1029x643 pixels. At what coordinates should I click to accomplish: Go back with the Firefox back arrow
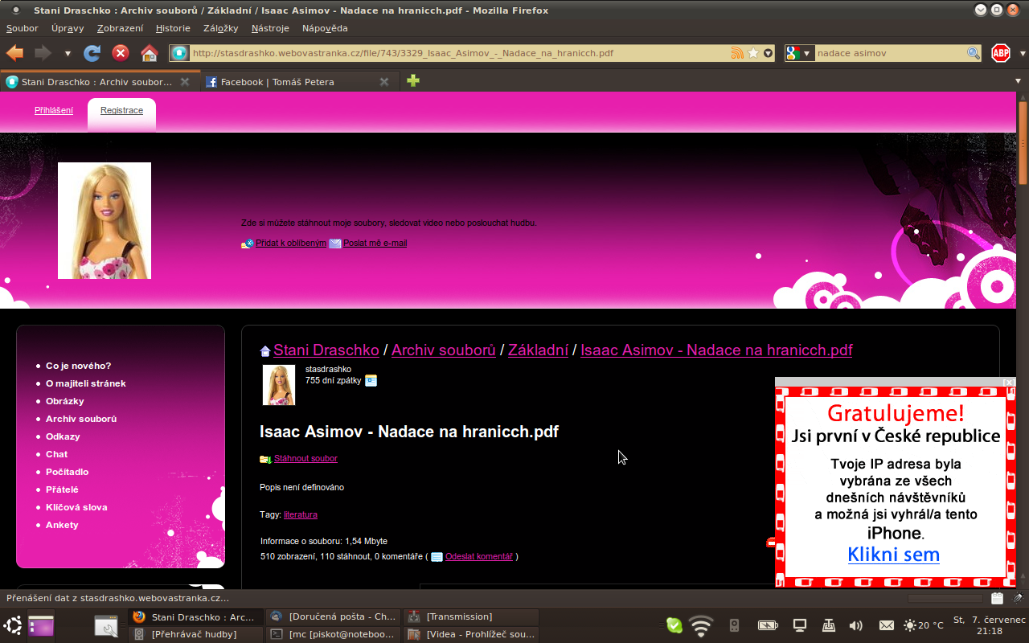click(x=14, y=53)
